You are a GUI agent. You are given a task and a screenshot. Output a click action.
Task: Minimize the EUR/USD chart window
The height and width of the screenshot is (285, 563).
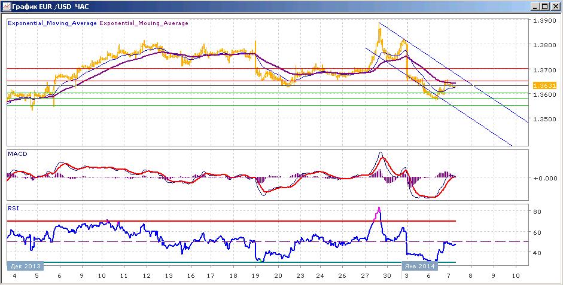point(535,7)
